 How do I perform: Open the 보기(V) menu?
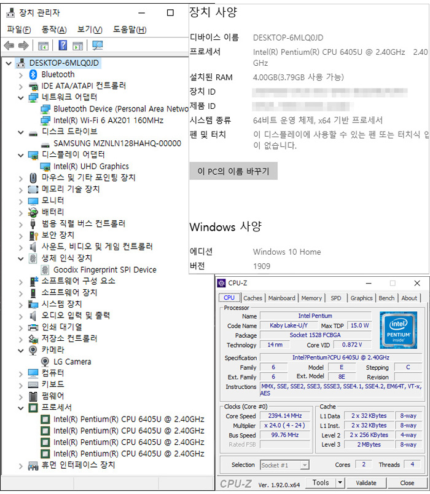coord(90,30)
